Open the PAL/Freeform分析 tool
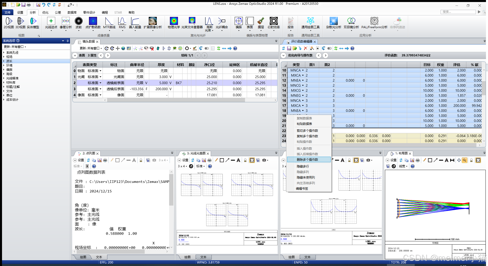Image resolution: width=488 pixels, height=266 pixels. tap(374, 24)
